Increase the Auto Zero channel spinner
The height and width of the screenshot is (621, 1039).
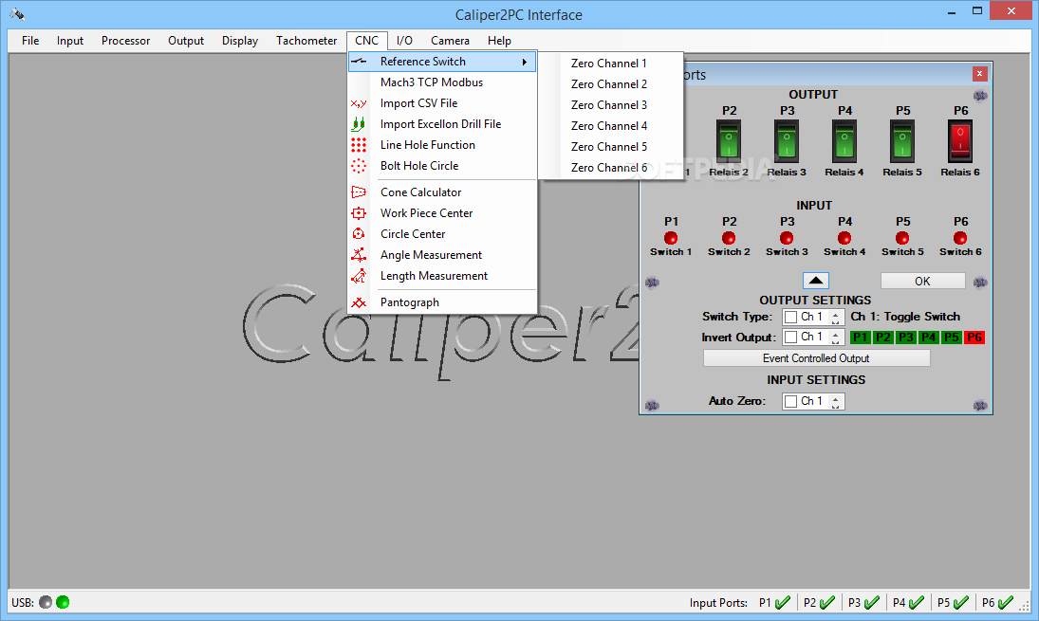coord(836,398)
